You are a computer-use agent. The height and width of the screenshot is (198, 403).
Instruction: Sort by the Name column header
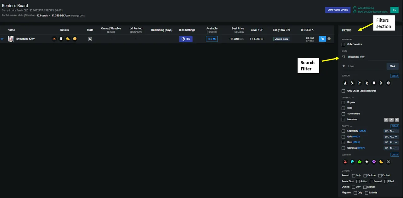click(x=11, y=30)
